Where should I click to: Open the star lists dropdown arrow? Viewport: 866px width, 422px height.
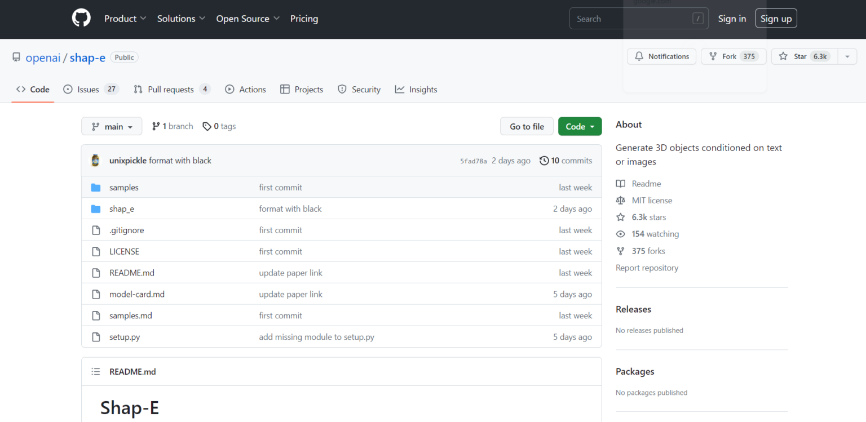click(x=847, y=56)
